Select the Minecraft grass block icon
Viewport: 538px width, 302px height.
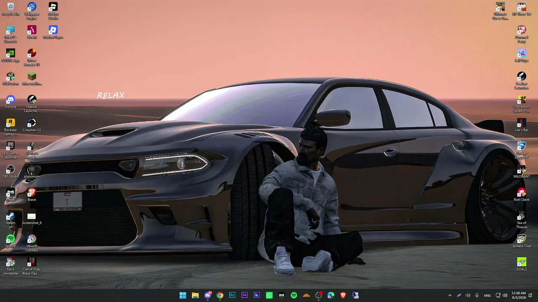coord(32,78)
